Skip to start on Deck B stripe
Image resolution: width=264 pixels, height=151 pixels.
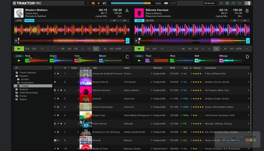[x=136, y=41]
